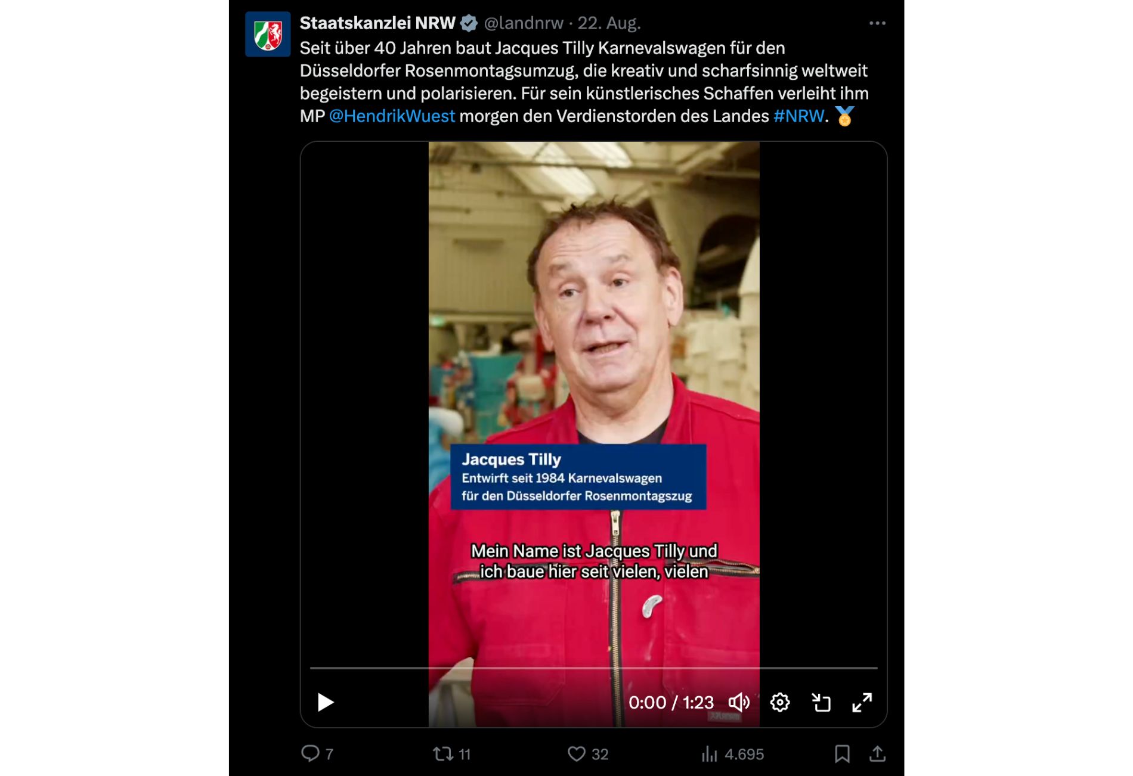Open the three-dot more options menu
Screen dimensions: 1133x776
(x=877, y=23)
